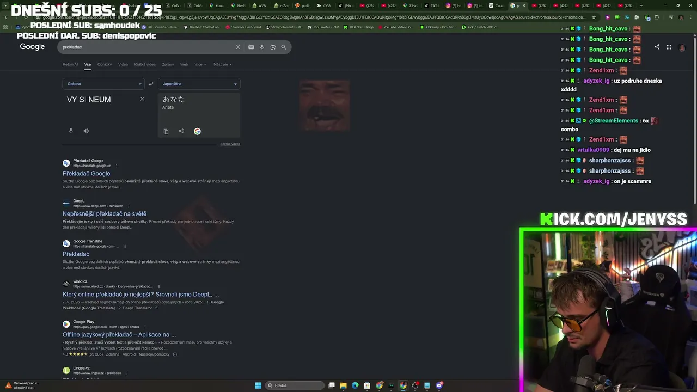Click the @StreamElements chat name
Image resolution: width=697 pixels, height=392 pixels.
tap(613, 121)
